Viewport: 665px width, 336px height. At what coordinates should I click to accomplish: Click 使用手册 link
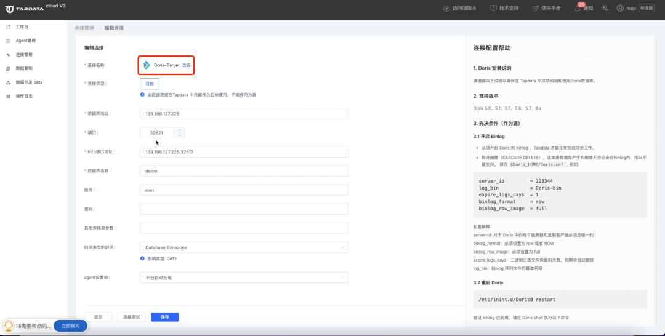(x=551, y=8)
